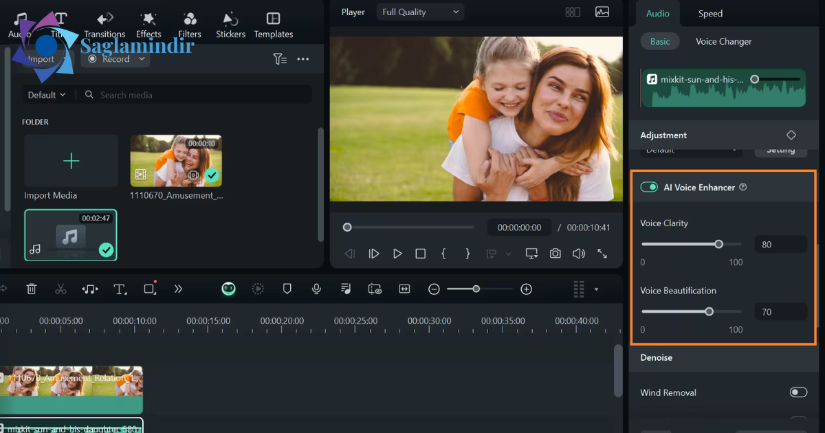Switch the player grid layout view icon
The width and height of the screenshot is (825, 433).
point(572,12)
